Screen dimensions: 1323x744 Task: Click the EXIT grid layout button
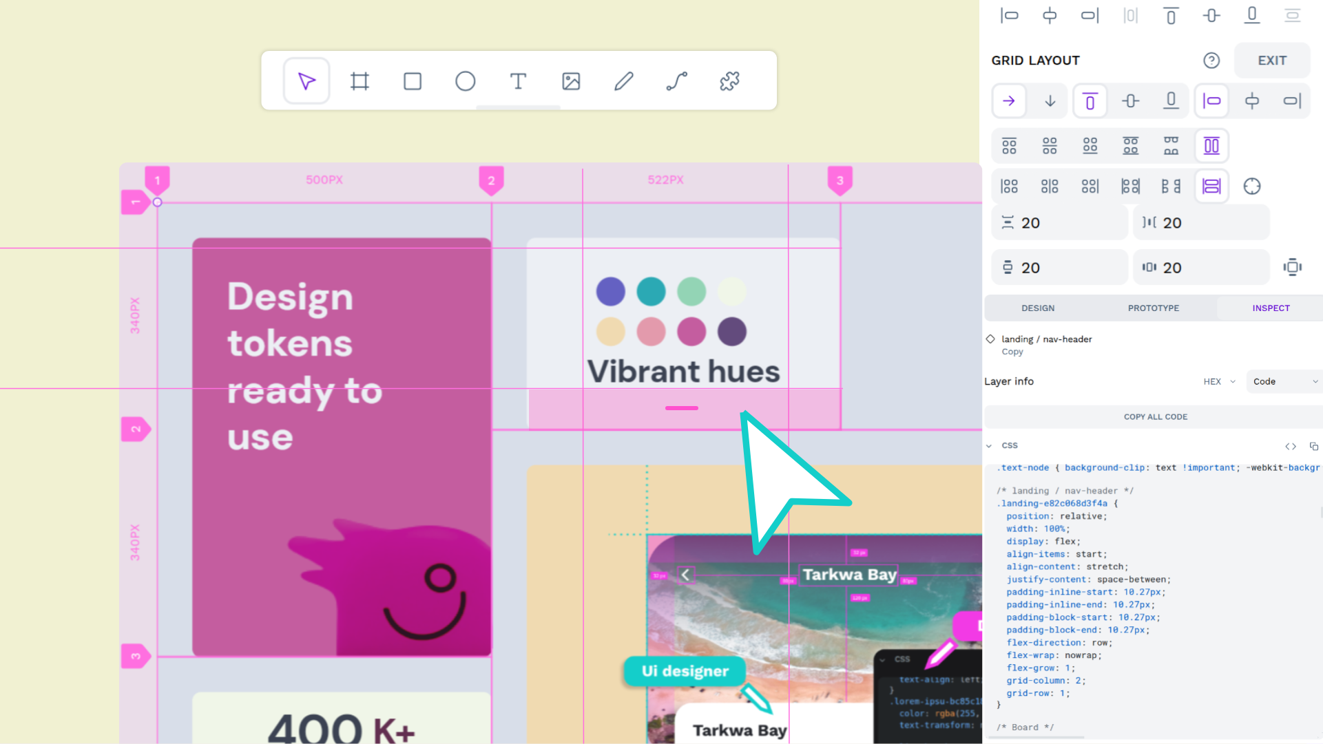point(1272,61)
